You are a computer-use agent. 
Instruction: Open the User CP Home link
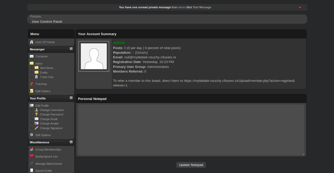coord(45,42)
